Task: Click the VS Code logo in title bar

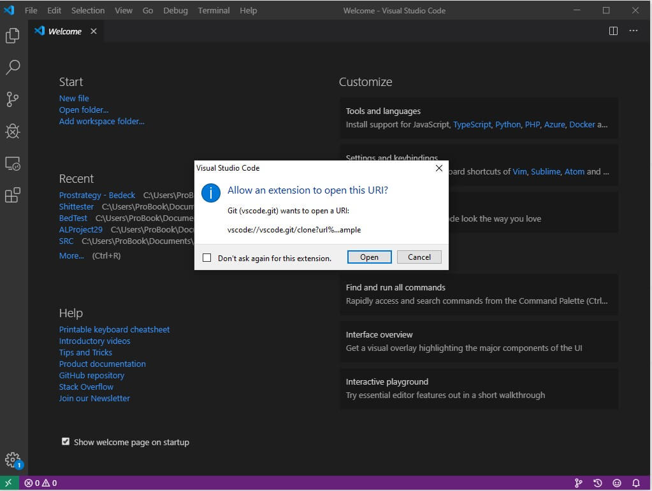Action: point(9,10)
